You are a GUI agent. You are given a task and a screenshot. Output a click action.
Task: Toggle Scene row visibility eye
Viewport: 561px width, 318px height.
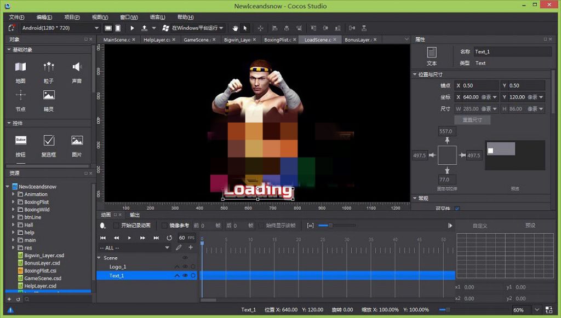(x=185, y=258)
